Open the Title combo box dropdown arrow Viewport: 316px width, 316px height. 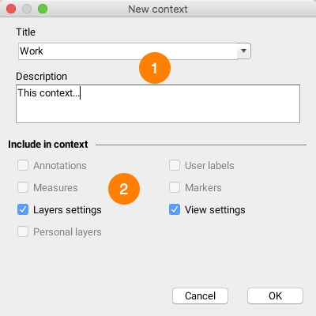(244, 51)
